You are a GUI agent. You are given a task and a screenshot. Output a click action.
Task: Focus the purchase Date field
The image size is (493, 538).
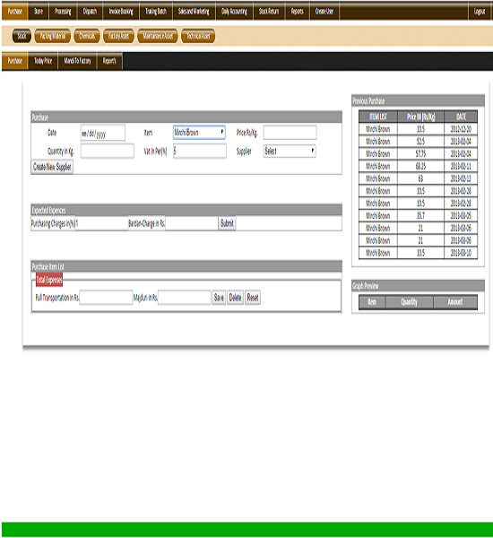point(103,133)
